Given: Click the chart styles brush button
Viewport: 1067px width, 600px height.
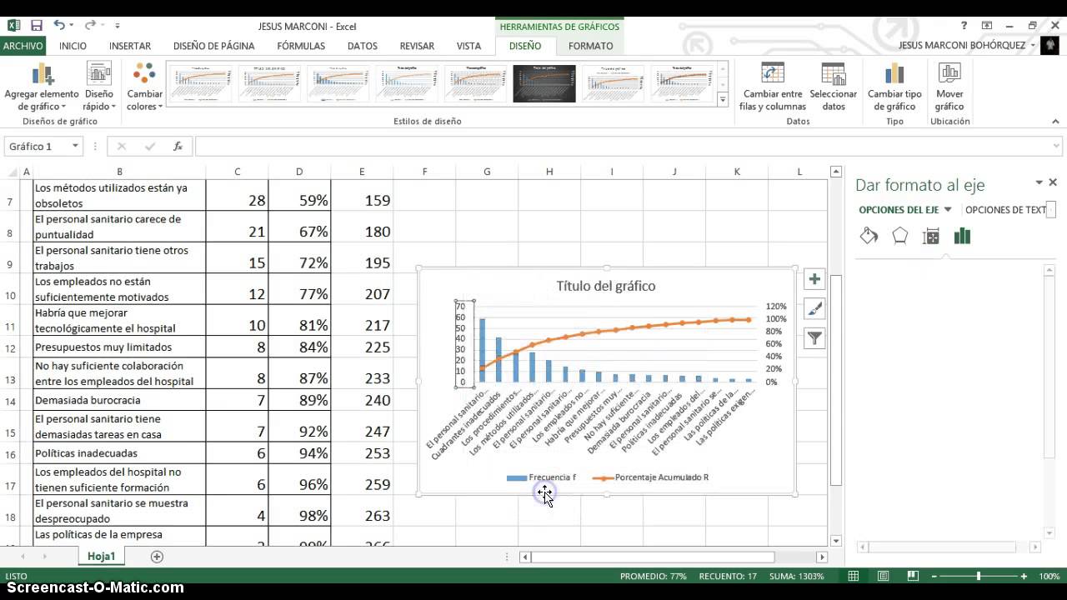Looking at the screenshot, I should coord(814,308).
